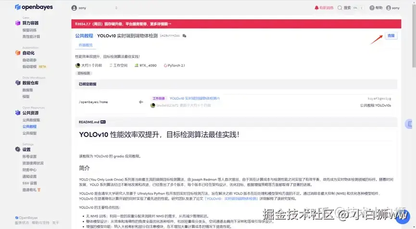Image resolution: width=416 pixels, height=229 pixels.
Task: Click the OpenBayes logo in sidebar header
Action: coord(34,7)
